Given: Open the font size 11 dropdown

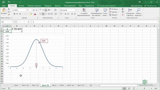Looking at the screenshot, I should point(31,10).
